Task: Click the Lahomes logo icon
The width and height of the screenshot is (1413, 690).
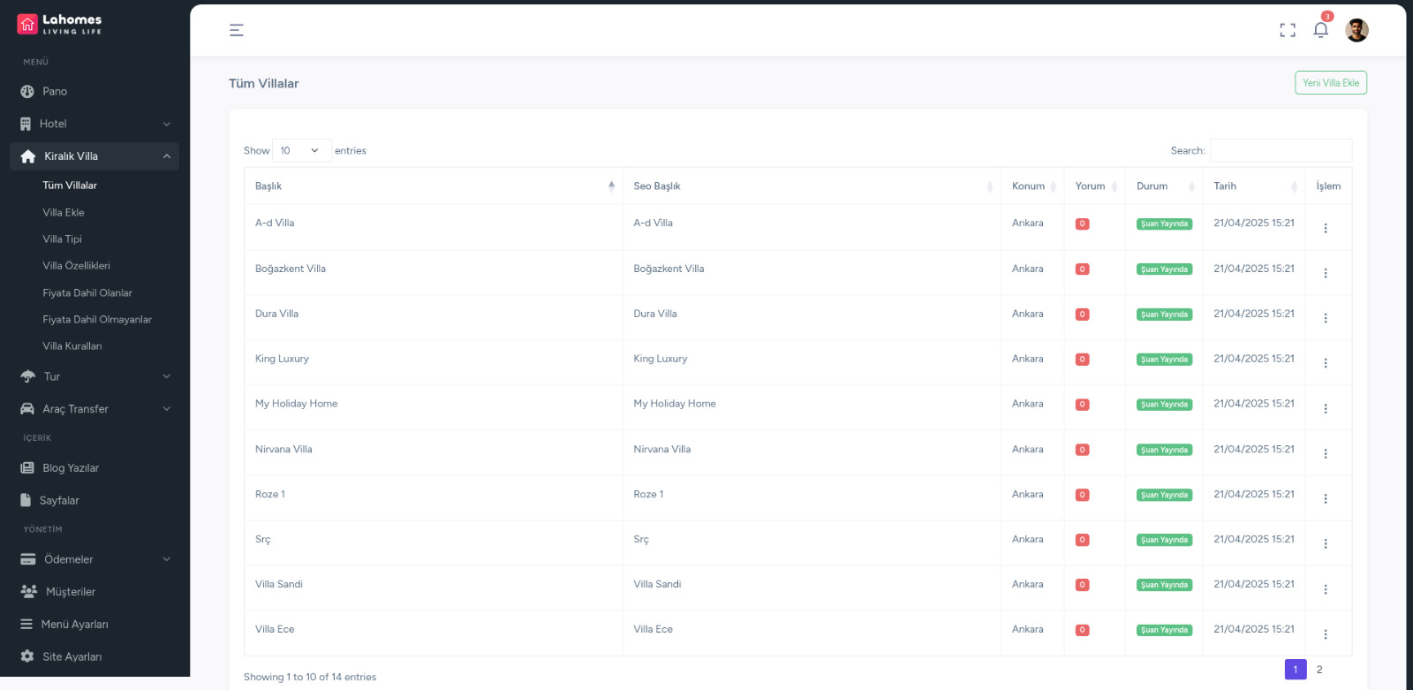Action: pos(27,25)
